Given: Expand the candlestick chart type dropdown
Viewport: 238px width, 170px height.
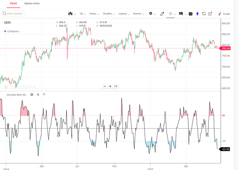Looking at the screenshot, I should [72, 14].
